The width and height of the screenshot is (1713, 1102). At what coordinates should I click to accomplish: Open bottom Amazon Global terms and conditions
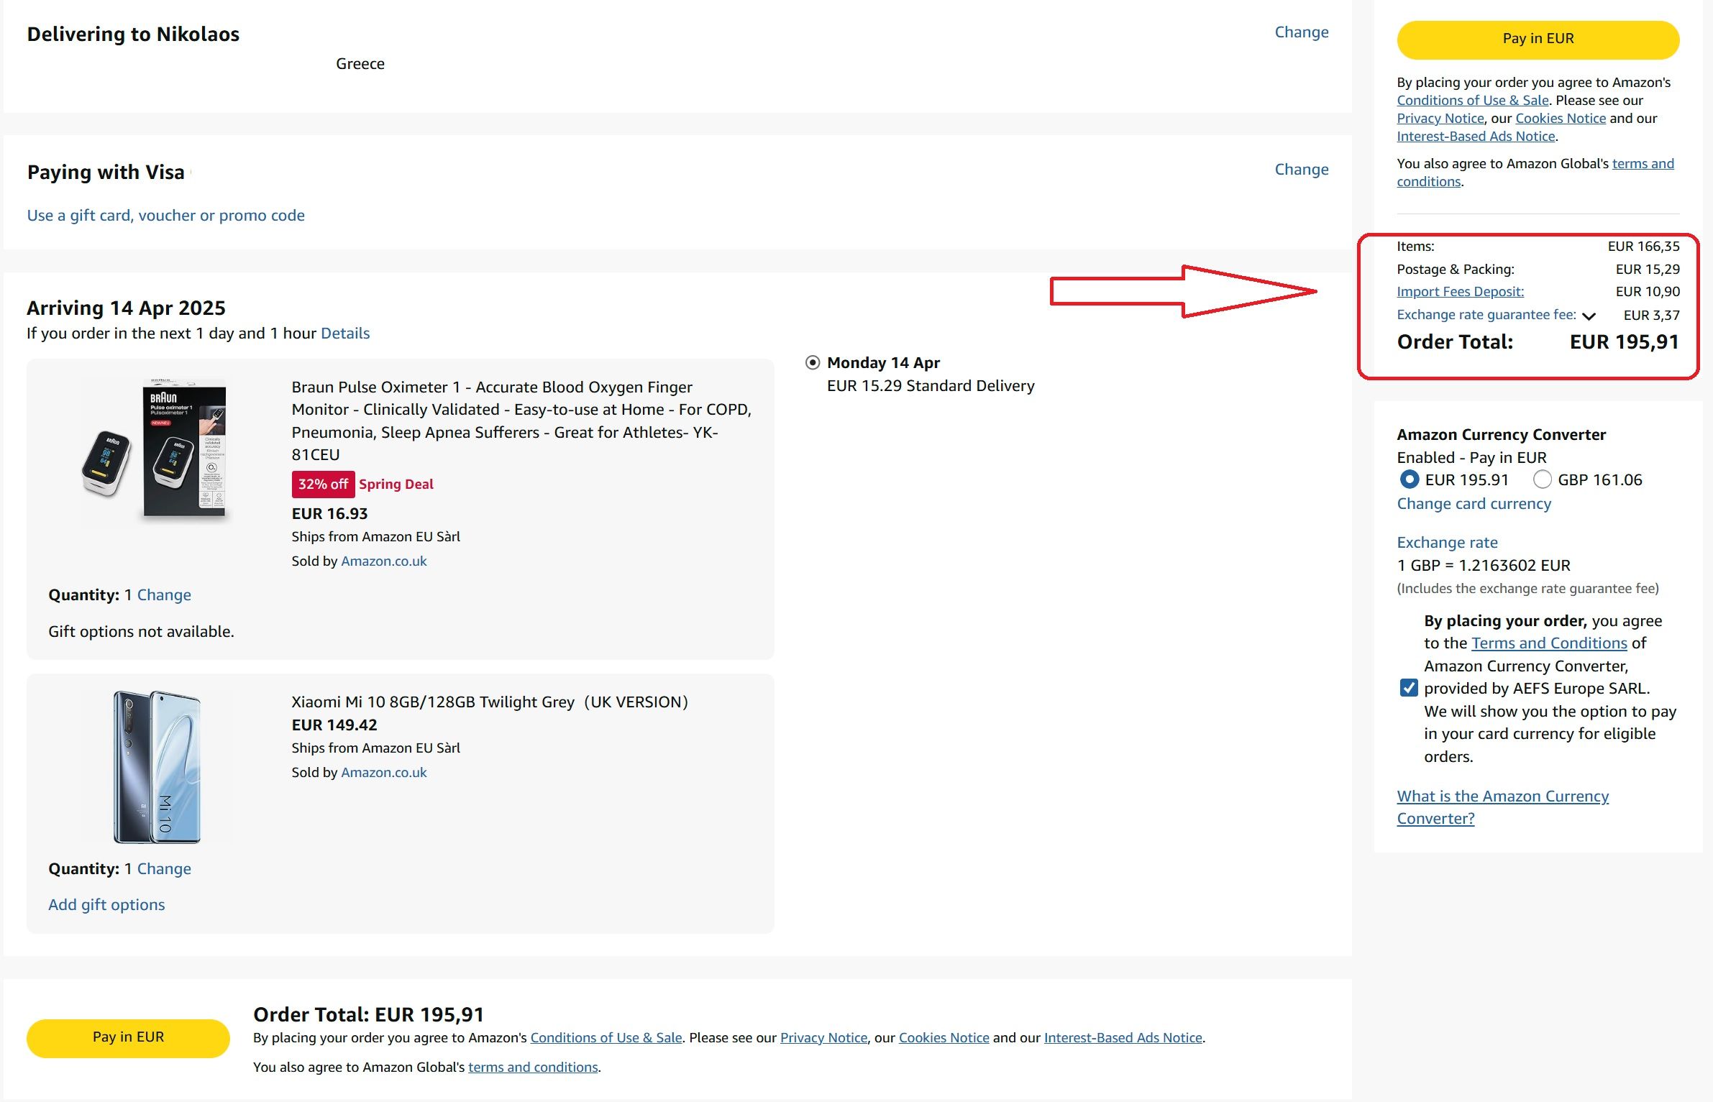coord(533,1067)
